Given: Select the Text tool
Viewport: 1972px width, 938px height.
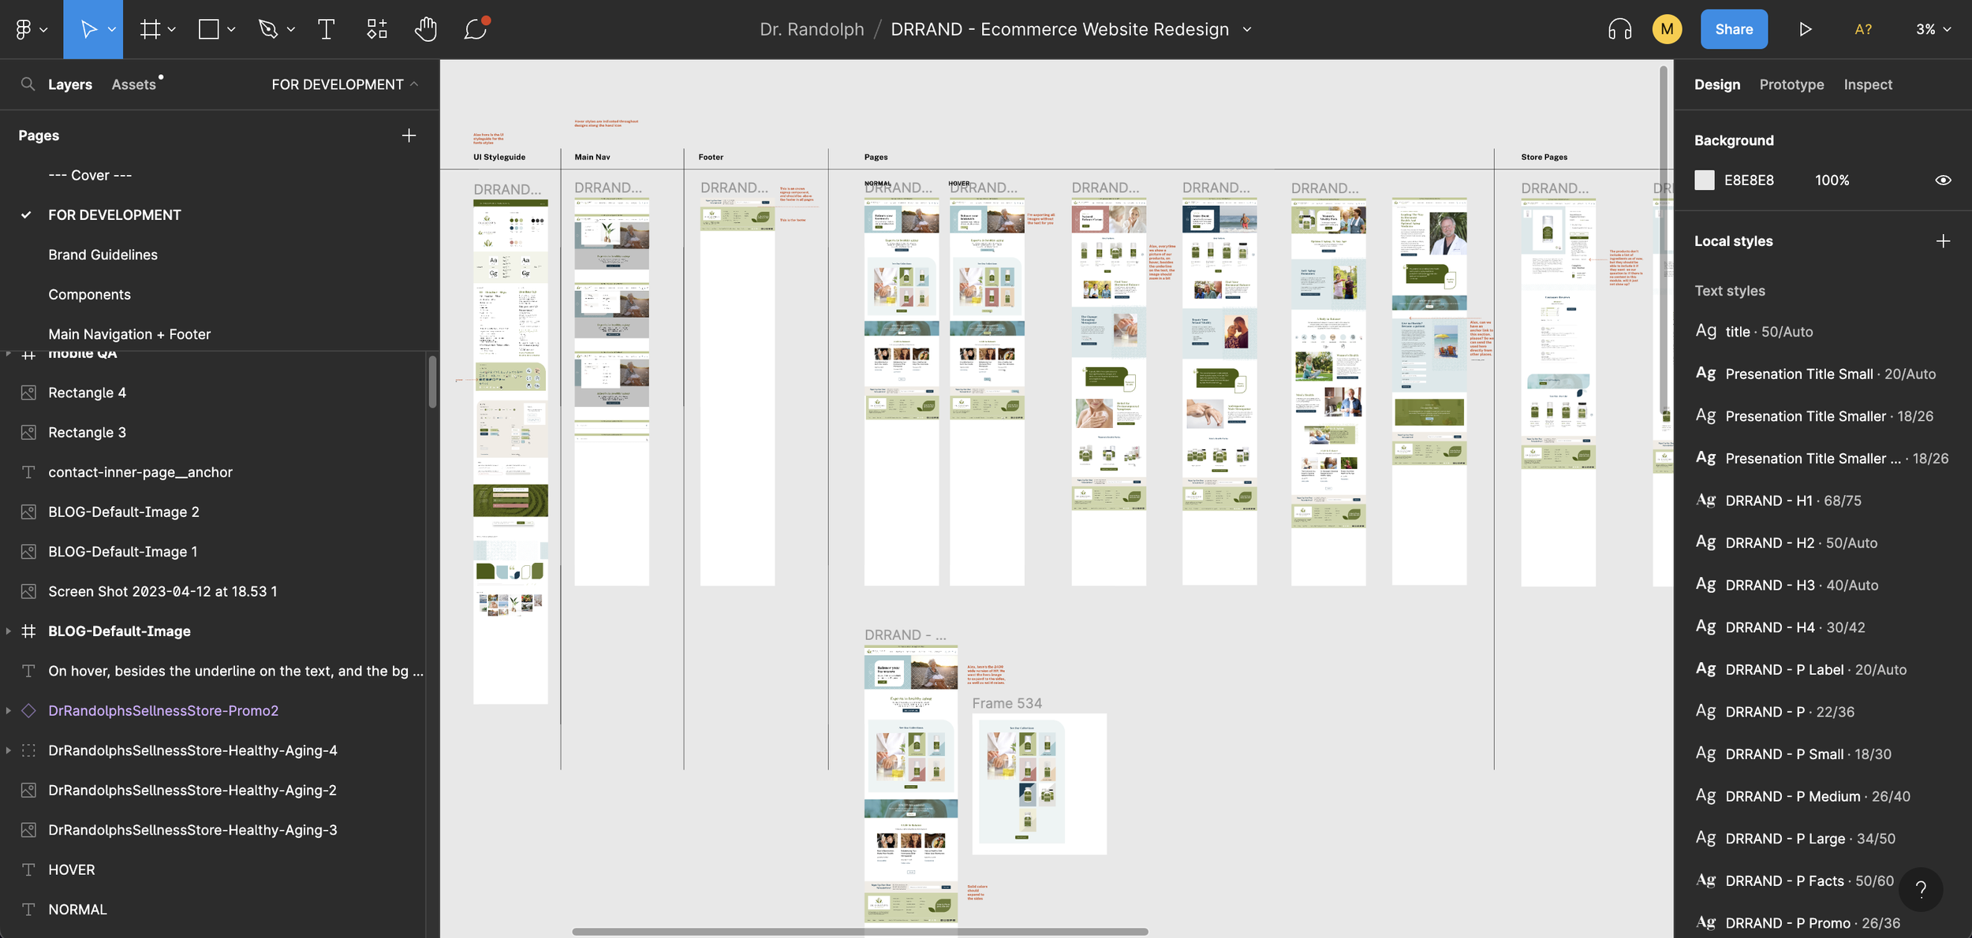Looking at the screenshot, I should (x=326, y=29).
